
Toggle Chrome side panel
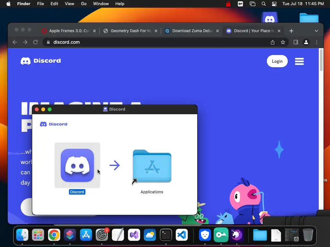coord(296,42)
